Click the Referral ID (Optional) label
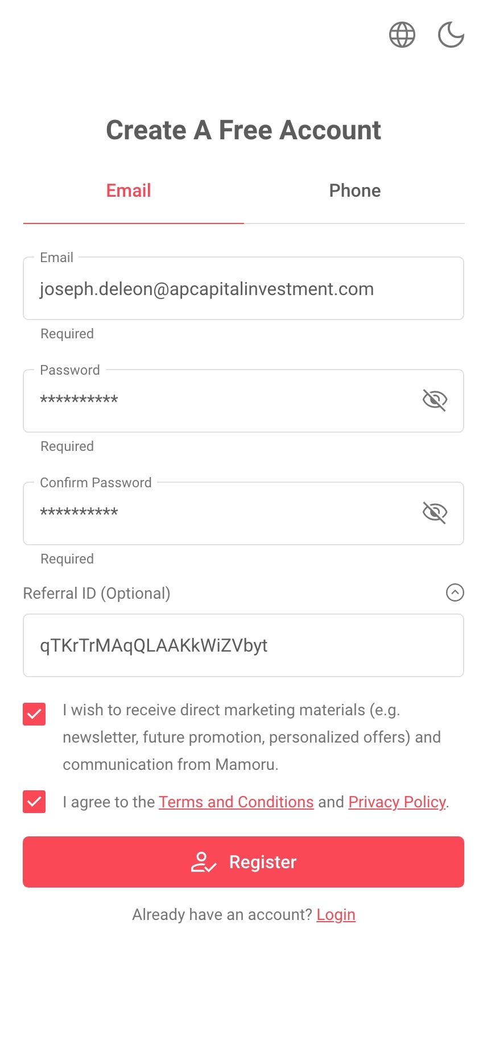 click(97, 593)
